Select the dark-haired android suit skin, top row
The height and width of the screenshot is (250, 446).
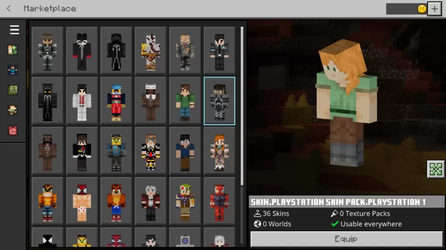pyautogui.click(x=219, y=50)
